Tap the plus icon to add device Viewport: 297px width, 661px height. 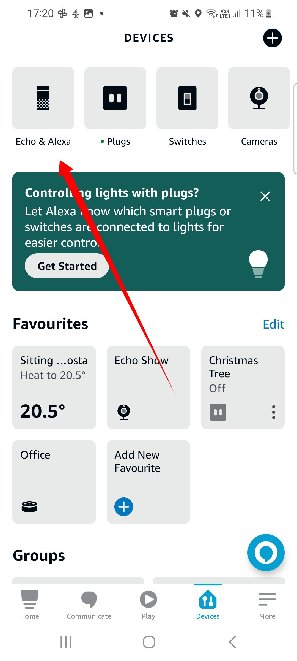pos(272,38)
